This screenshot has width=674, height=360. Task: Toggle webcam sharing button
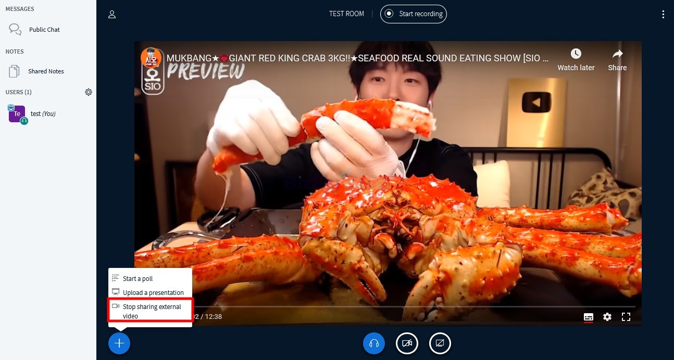point(407,343)
